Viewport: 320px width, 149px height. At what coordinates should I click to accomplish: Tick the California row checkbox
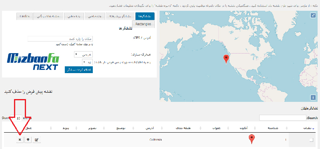311,140
